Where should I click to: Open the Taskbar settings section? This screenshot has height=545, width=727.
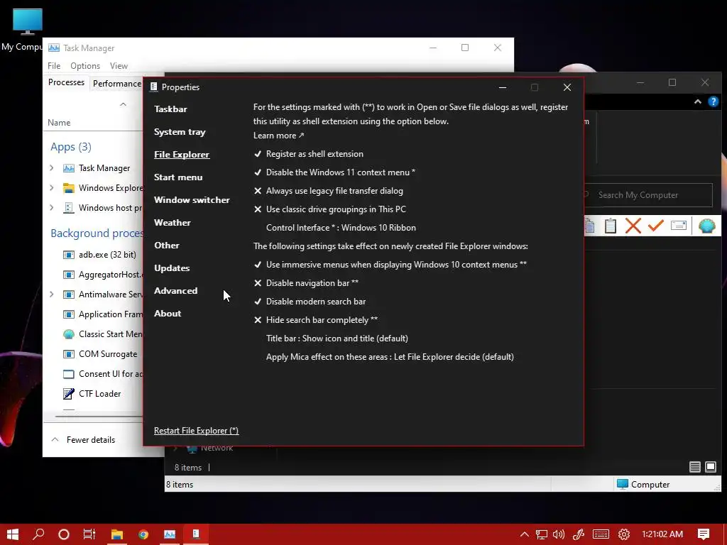click(170, 109)
